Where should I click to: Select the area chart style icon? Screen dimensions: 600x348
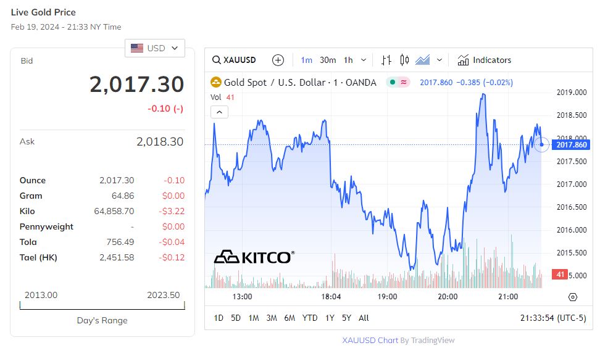(x=423, y=60)
